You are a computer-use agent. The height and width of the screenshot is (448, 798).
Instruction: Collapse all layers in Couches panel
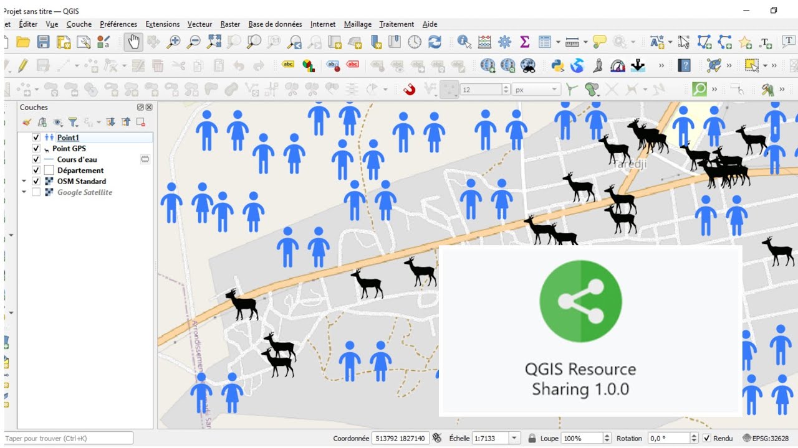pyautogui.click(x=126, y=122)
